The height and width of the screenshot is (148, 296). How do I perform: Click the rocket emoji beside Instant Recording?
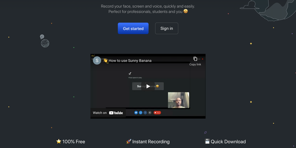pos(129,141)
